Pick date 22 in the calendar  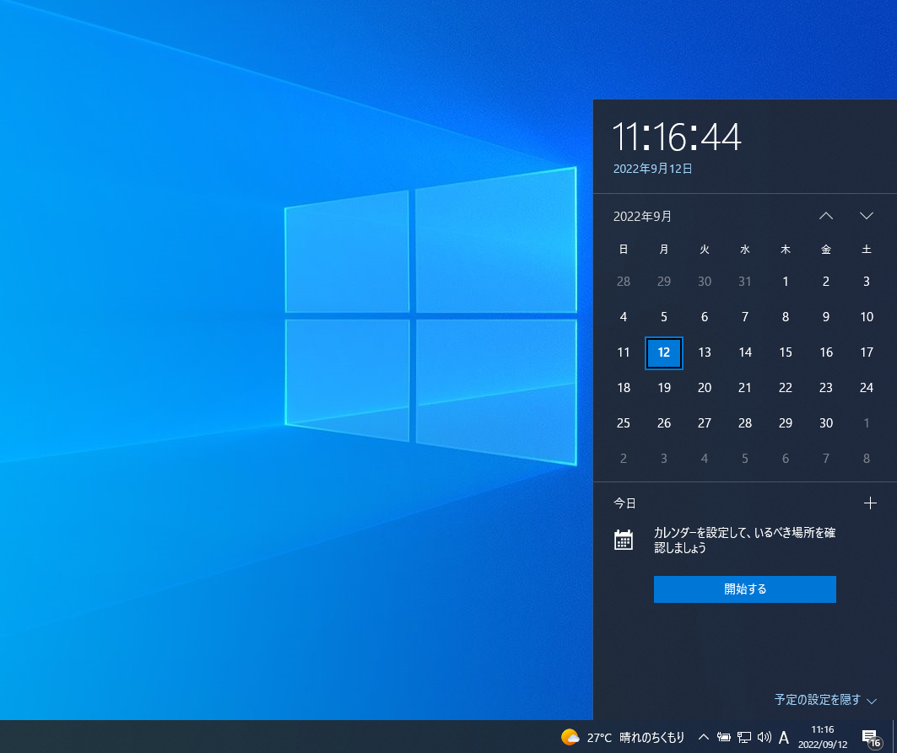(786, 388)
